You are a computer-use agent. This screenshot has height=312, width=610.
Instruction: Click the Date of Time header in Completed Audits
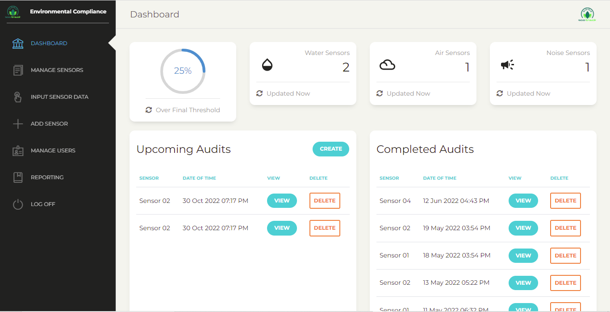click(439, 178)
